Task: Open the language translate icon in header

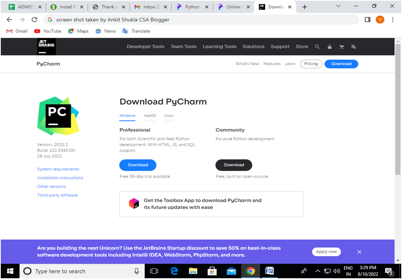Action: click(354, 47)
